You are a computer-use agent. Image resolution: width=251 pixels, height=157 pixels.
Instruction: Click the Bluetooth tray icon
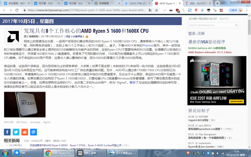(x=204, y=153)
